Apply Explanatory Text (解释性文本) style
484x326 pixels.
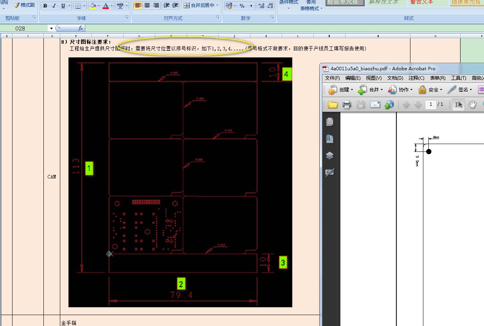[x=386, y=2]
